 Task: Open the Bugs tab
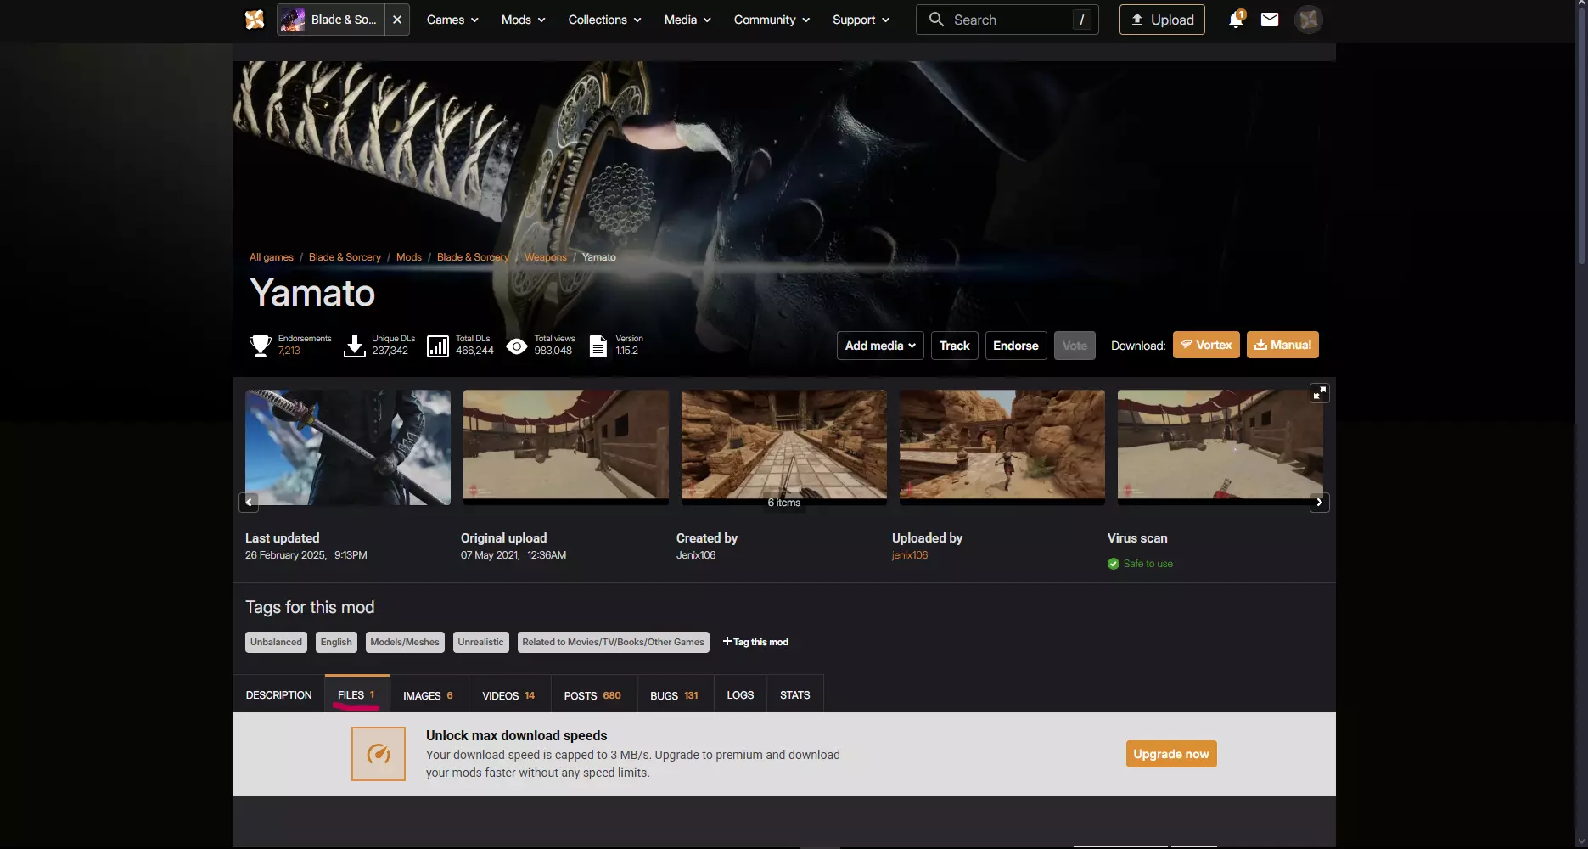[674, 695]
